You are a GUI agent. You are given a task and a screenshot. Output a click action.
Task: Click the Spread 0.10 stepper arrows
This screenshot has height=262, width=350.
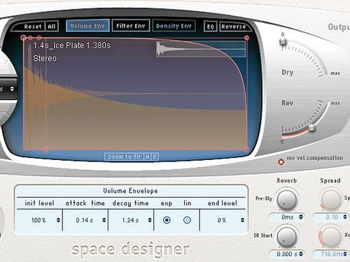tap(345, 217)
